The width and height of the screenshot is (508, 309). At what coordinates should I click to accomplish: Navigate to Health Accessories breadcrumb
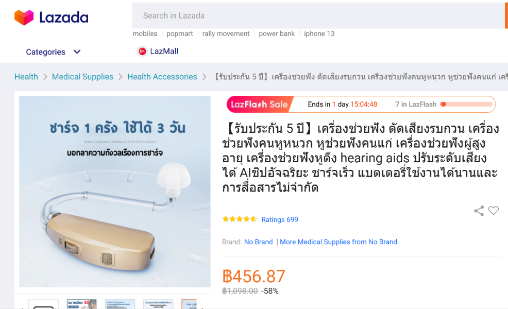click(x=162, y=77)
